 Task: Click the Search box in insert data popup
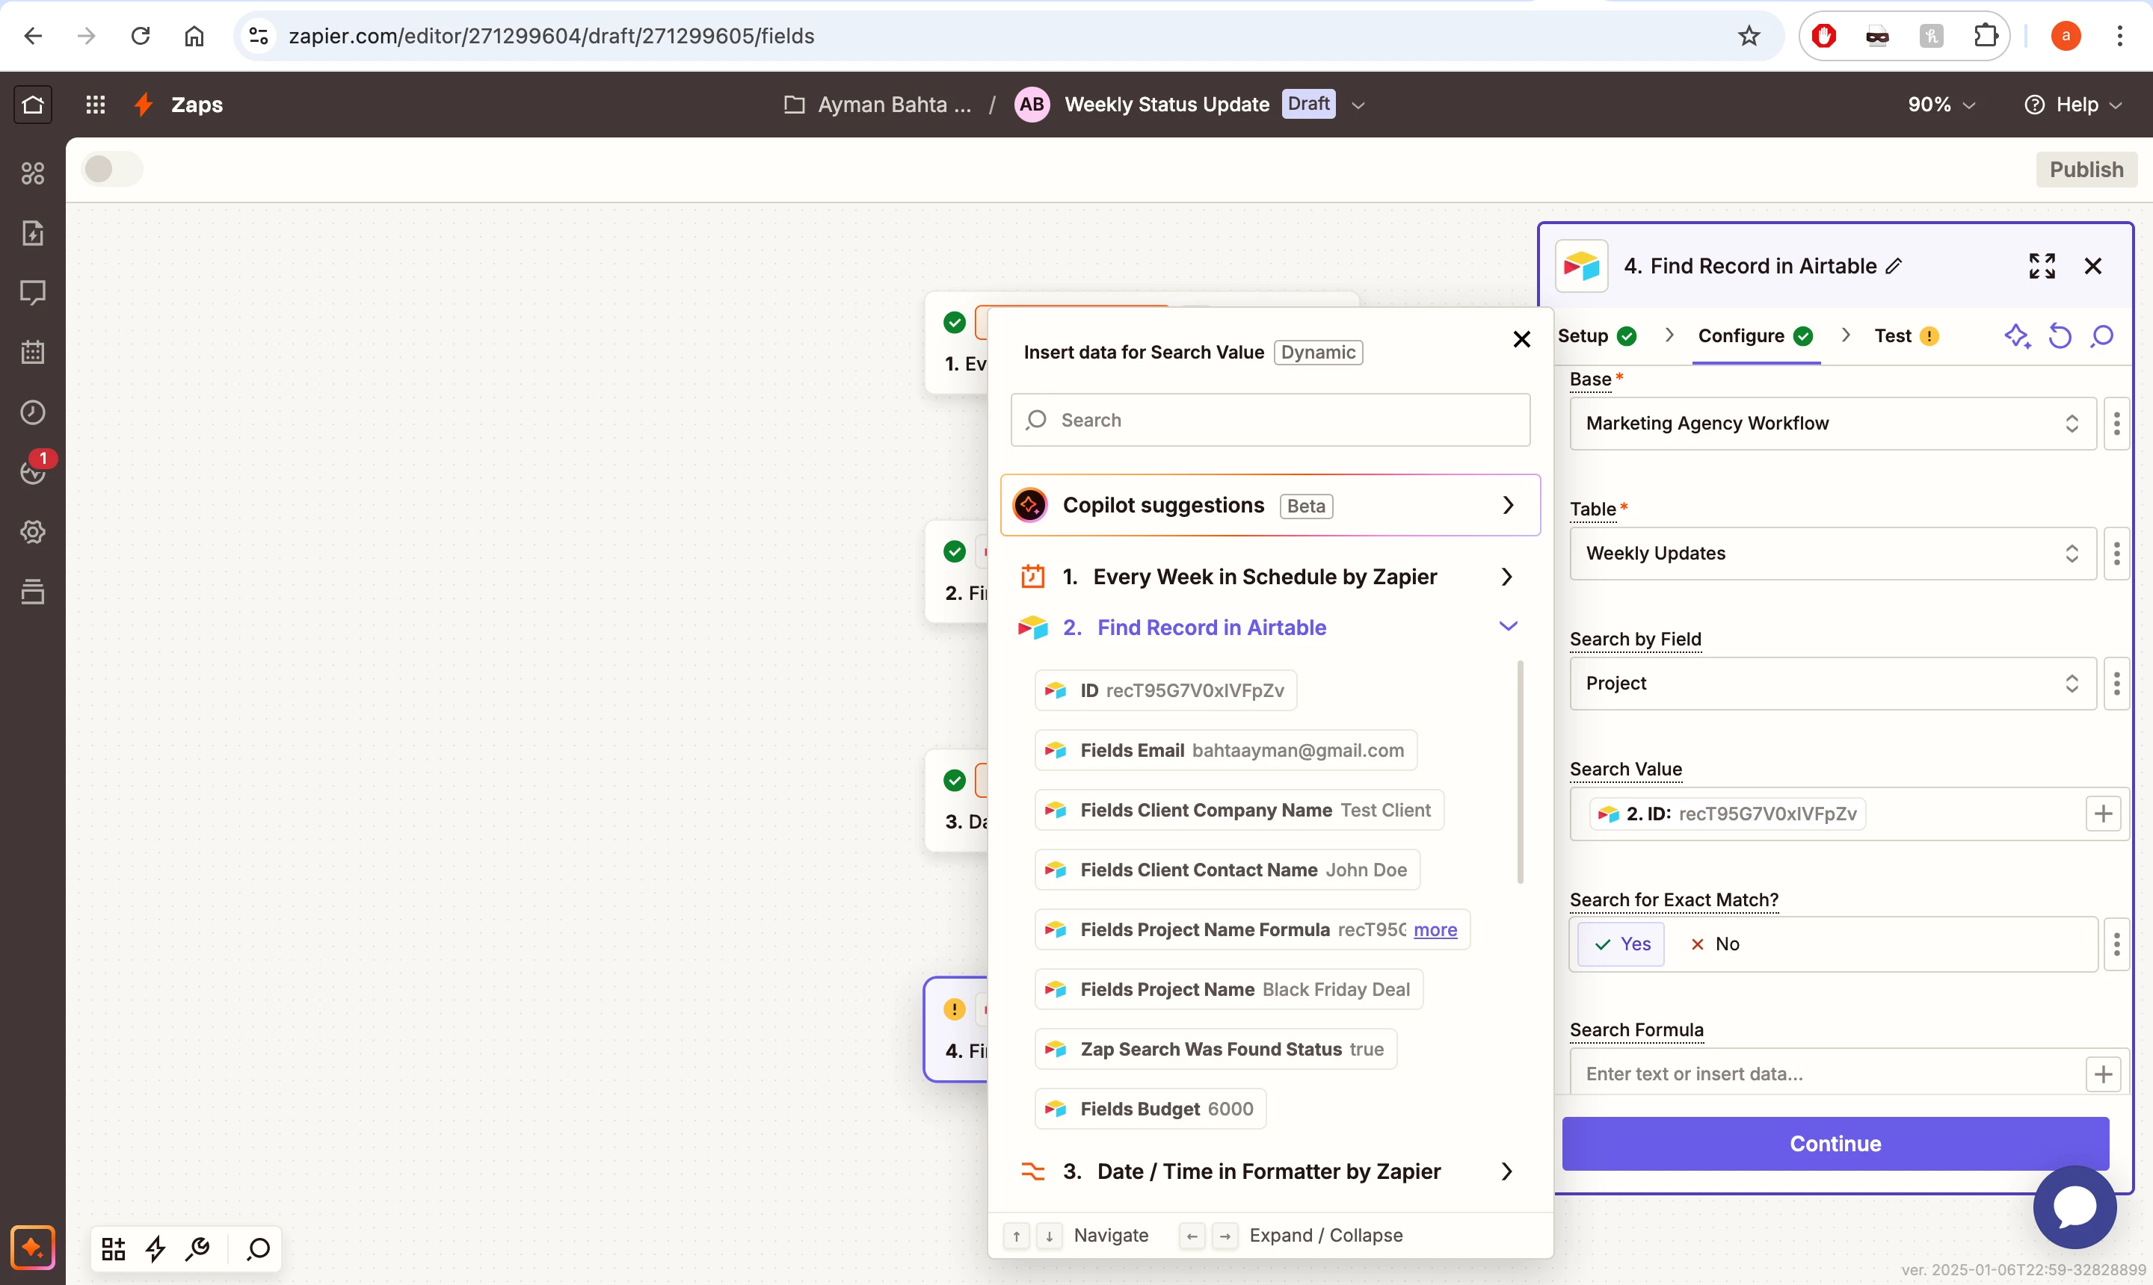pyautogui.click(x=1270, y=420)
